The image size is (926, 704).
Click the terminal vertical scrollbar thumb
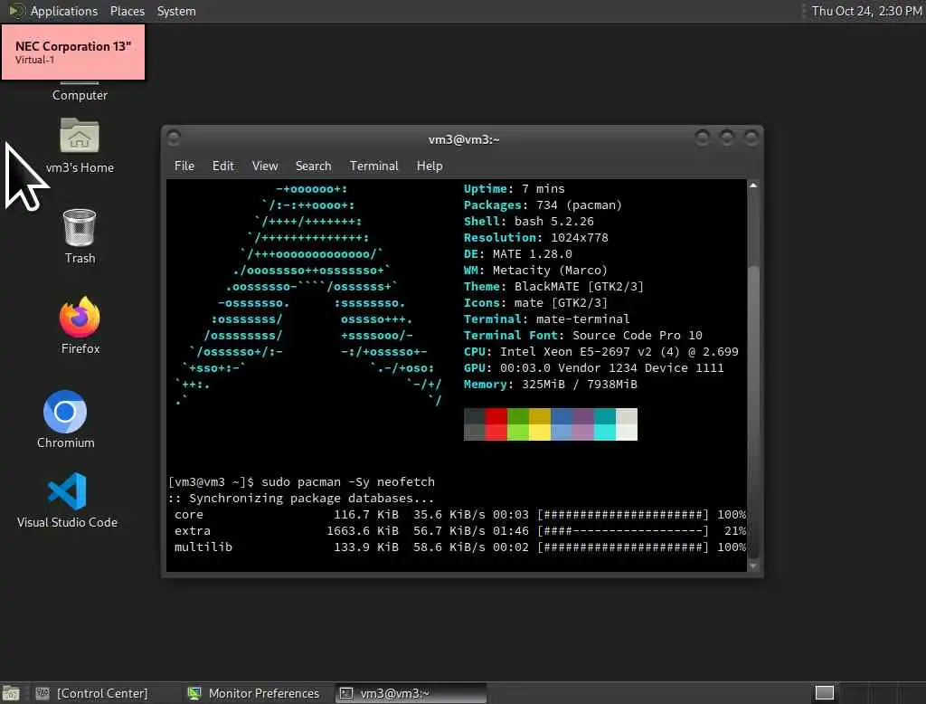(753, 412)
